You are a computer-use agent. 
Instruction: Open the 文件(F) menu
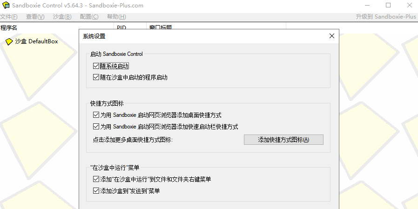click(x=9, y=17)
